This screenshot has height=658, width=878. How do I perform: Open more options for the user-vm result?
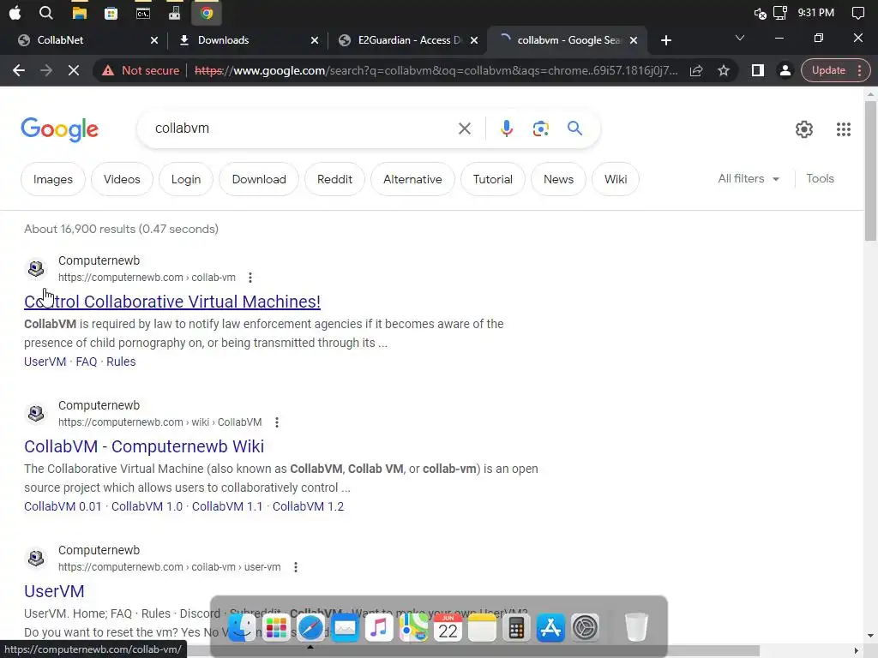[x=296, y=567]
